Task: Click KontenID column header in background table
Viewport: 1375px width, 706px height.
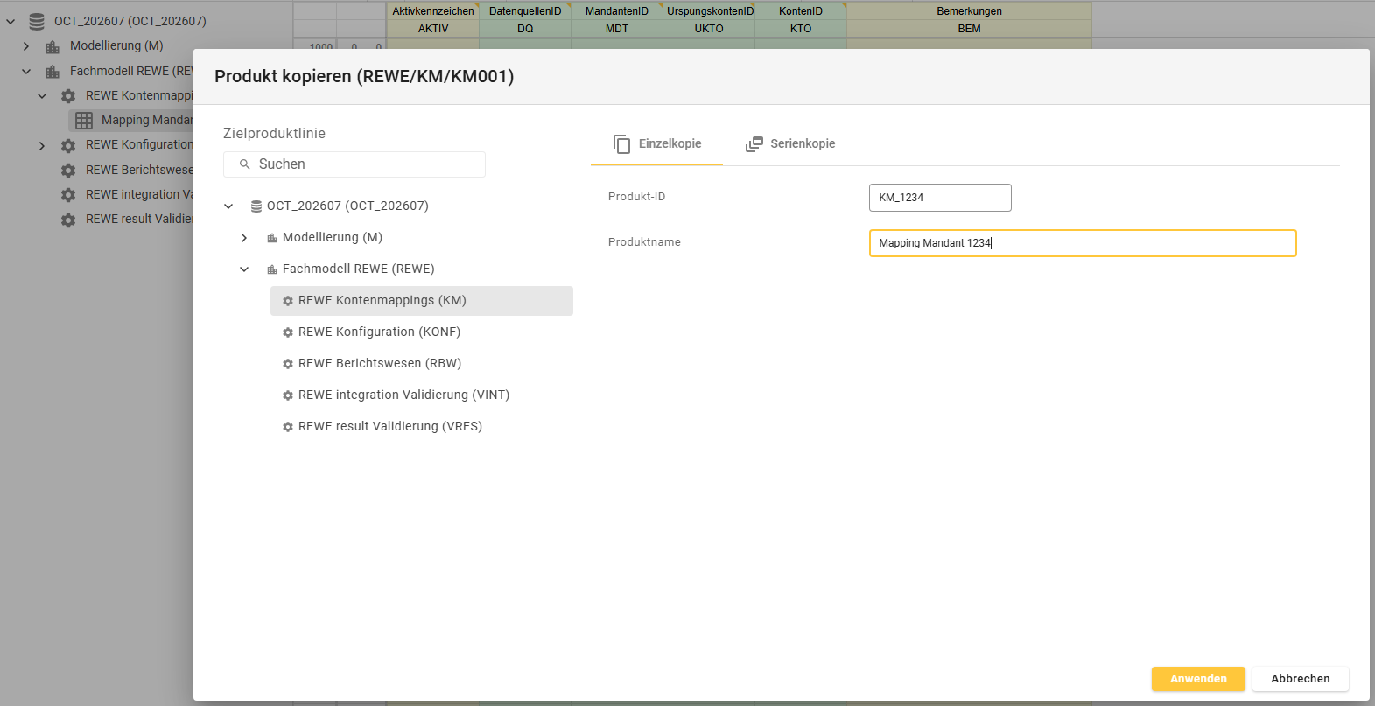Action: (801, 11)
